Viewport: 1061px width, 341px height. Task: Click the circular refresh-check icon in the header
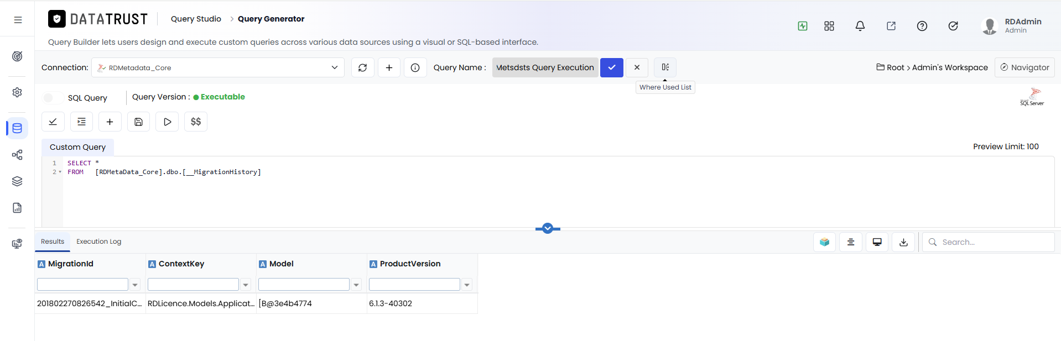click(953, 26)
